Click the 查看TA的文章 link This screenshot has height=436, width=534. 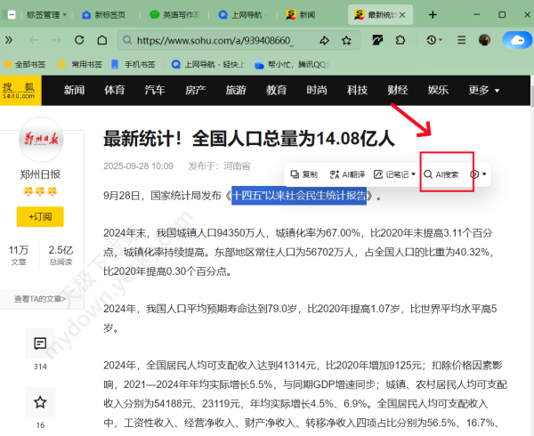tap(40, 299)
